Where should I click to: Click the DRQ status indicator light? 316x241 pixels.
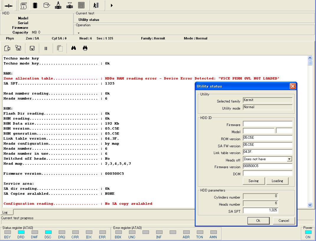[62, 232]
